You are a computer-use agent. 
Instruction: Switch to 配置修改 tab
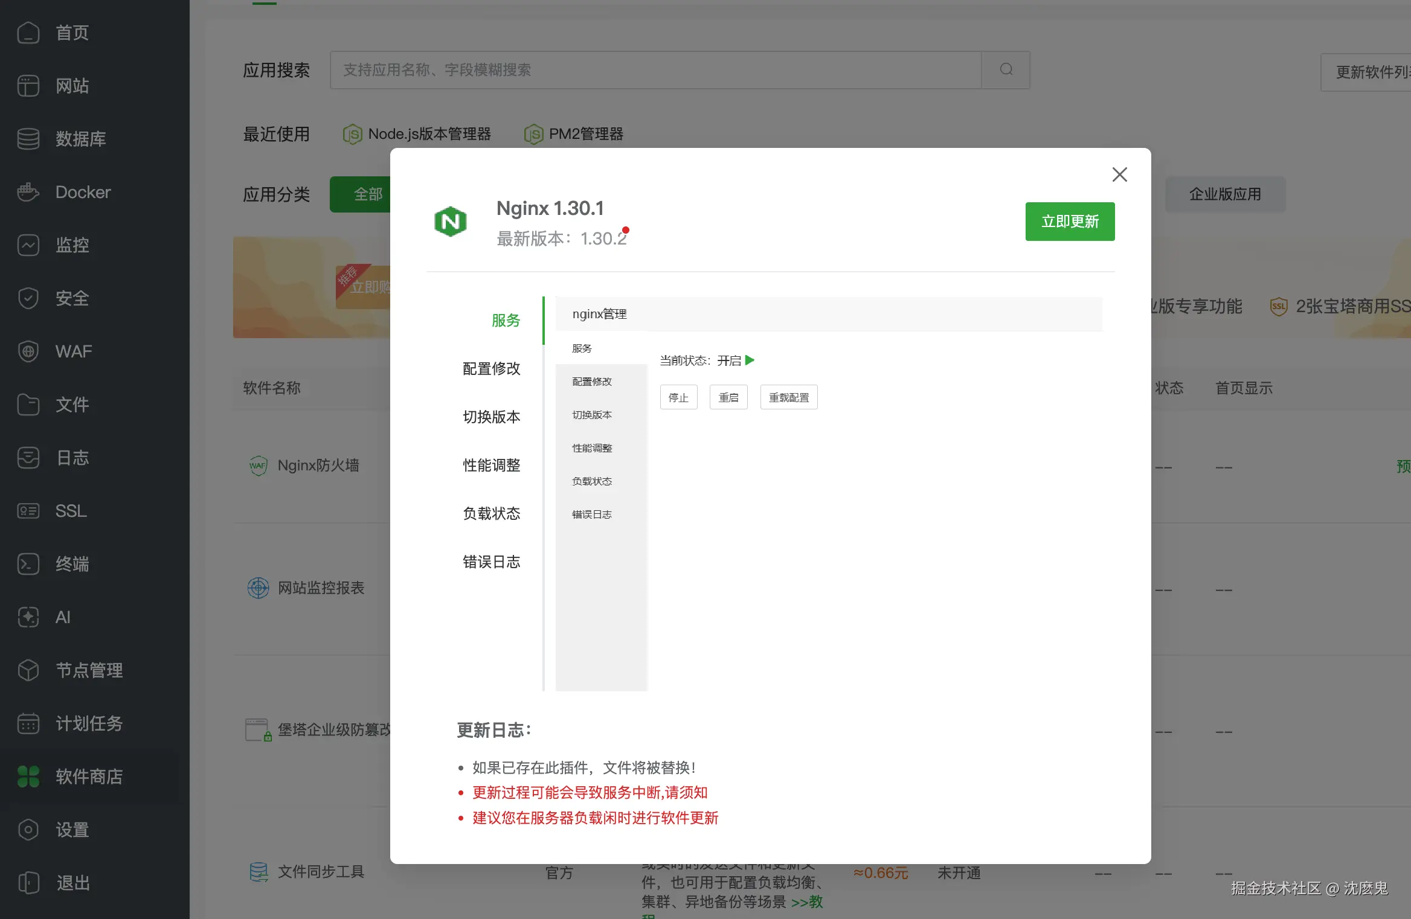tap(491, 368)
